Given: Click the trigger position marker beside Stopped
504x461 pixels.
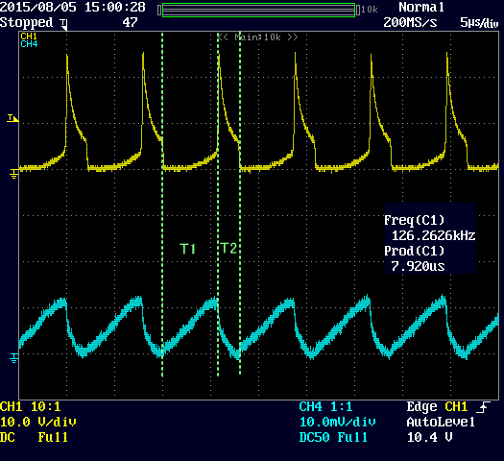Looking at the screenshot, I should click(64, 24).
